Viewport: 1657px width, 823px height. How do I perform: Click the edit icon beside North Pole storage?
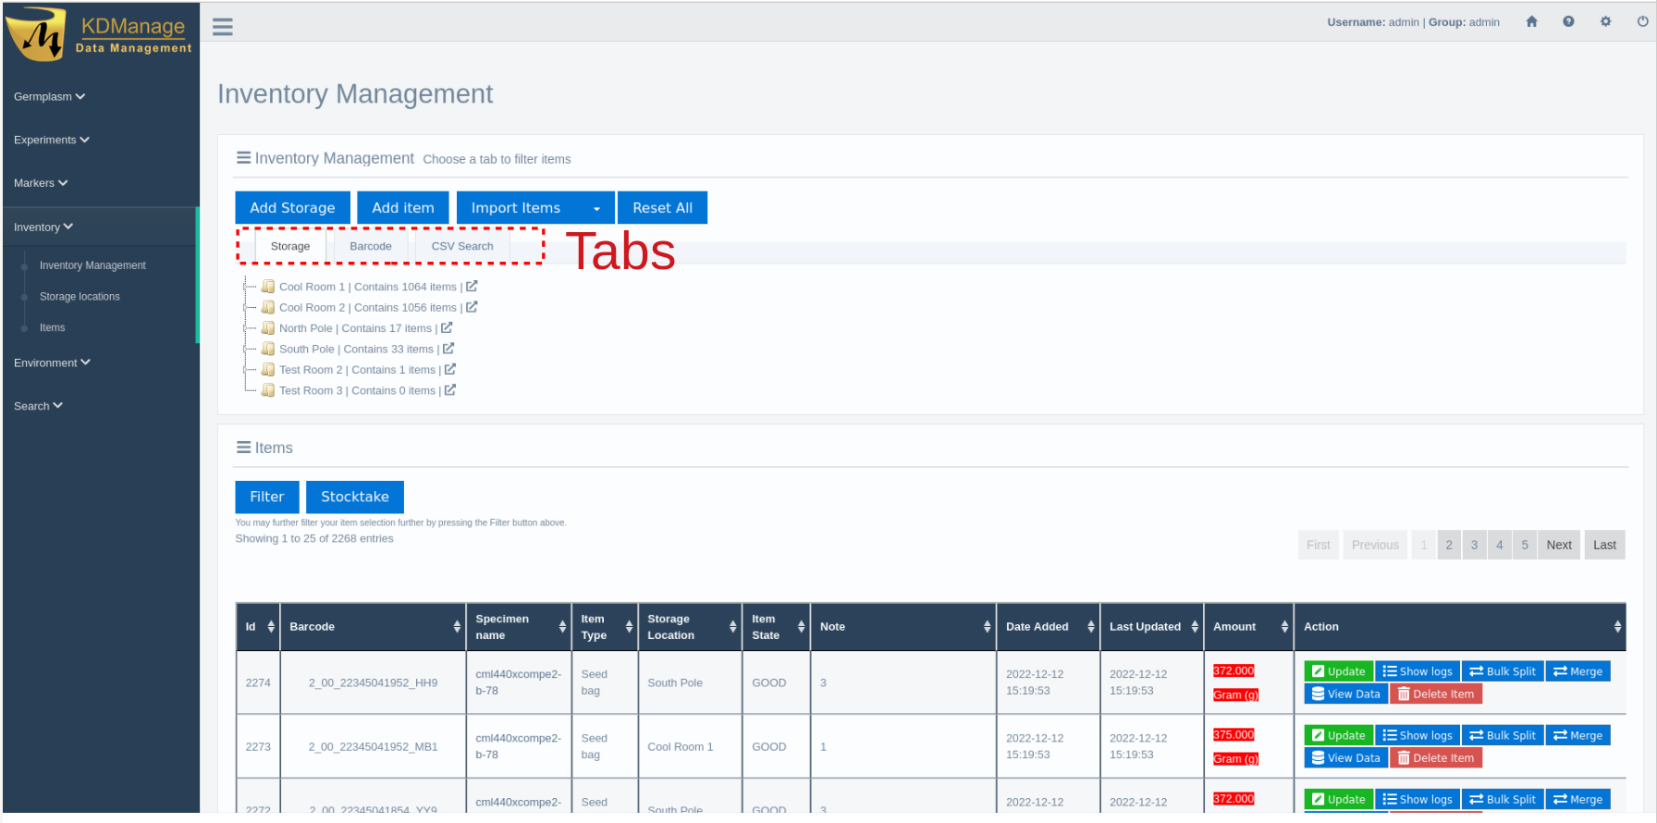[447, 328]
